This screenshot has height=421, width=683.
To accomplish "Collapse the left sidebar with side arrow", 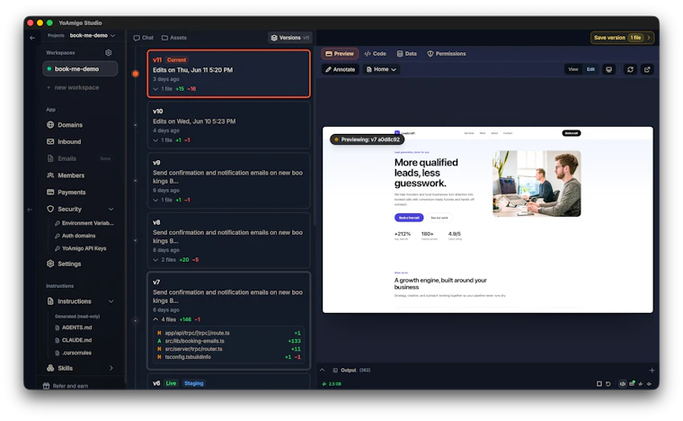I will 30,210.
